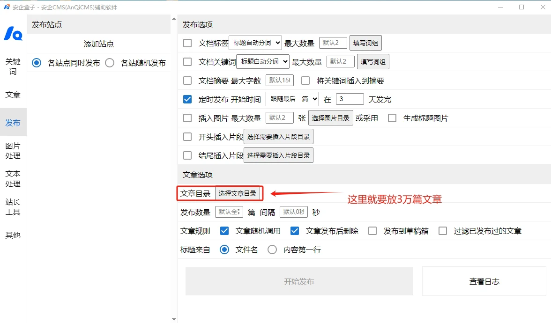The width and height of the screenshot is (551, 323).
Task: Select 各站随机发布 radio button
Action: click(110, 63)
